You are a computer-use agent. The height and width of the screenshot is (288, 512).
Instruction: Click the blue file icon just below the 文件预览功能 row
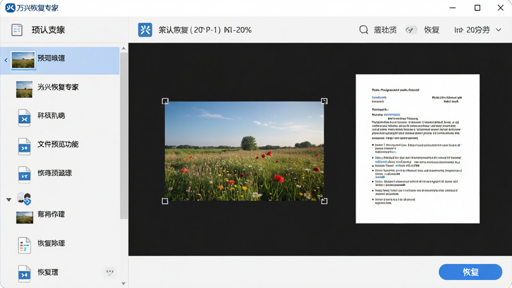point(24,174)
